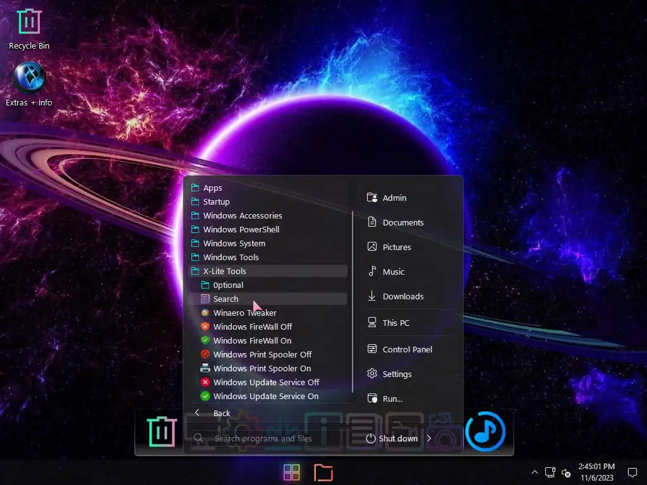The width and height of the screenshot is (647, 485).
Task: Launch the Search entry under X-Lite Tools
Action: click(267, 299)
